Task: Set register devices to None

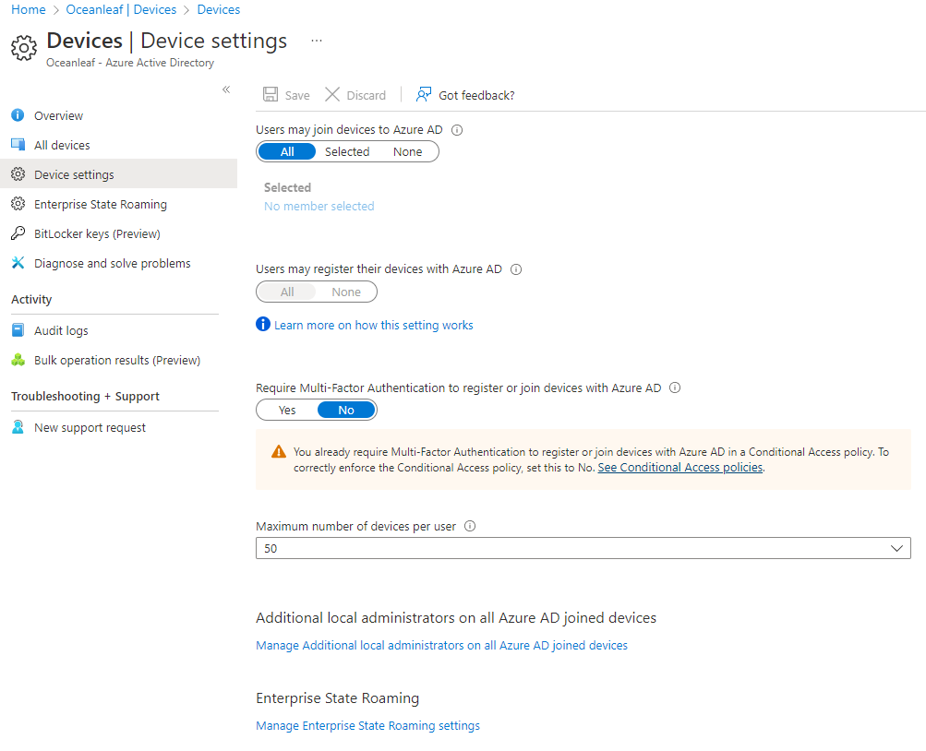Action: pos(346,292)
